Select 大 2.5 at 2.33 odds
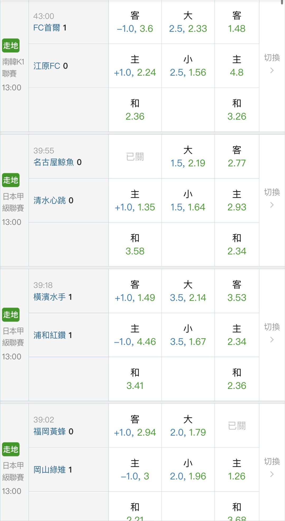This screenshot has width=285, height=521. [188, 22]
